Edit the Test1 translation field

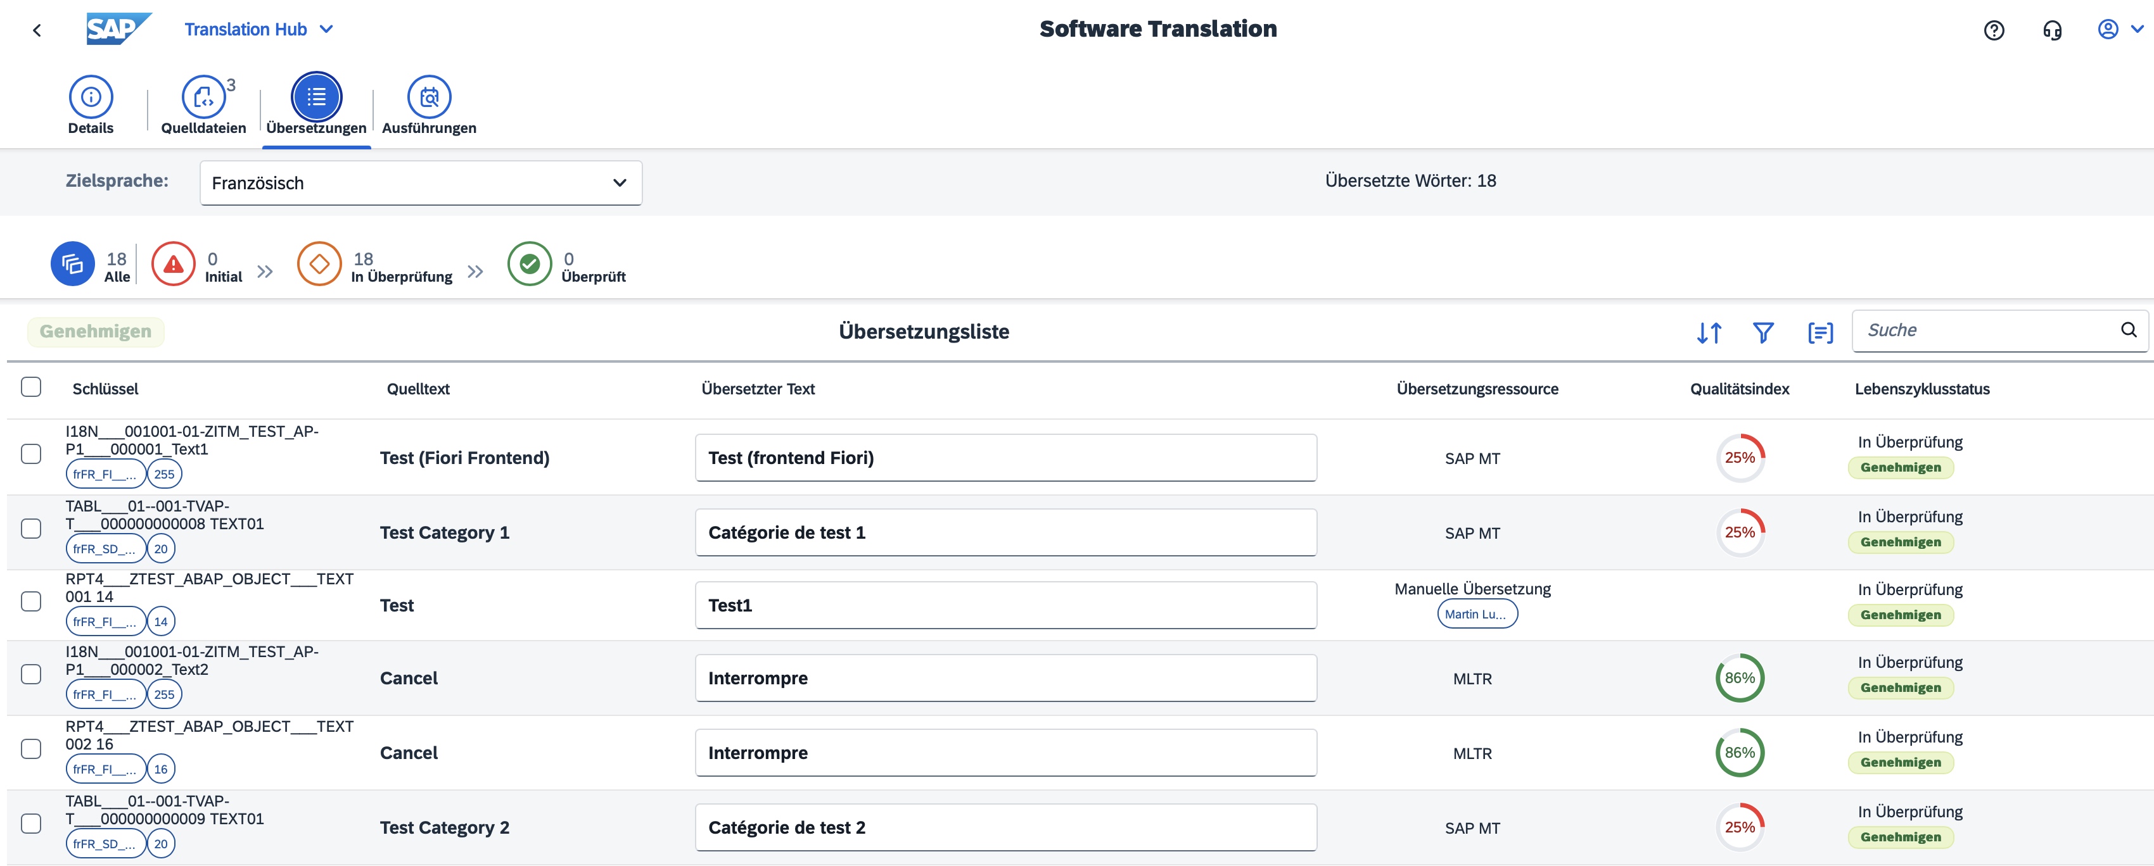tap(1006, 605)
